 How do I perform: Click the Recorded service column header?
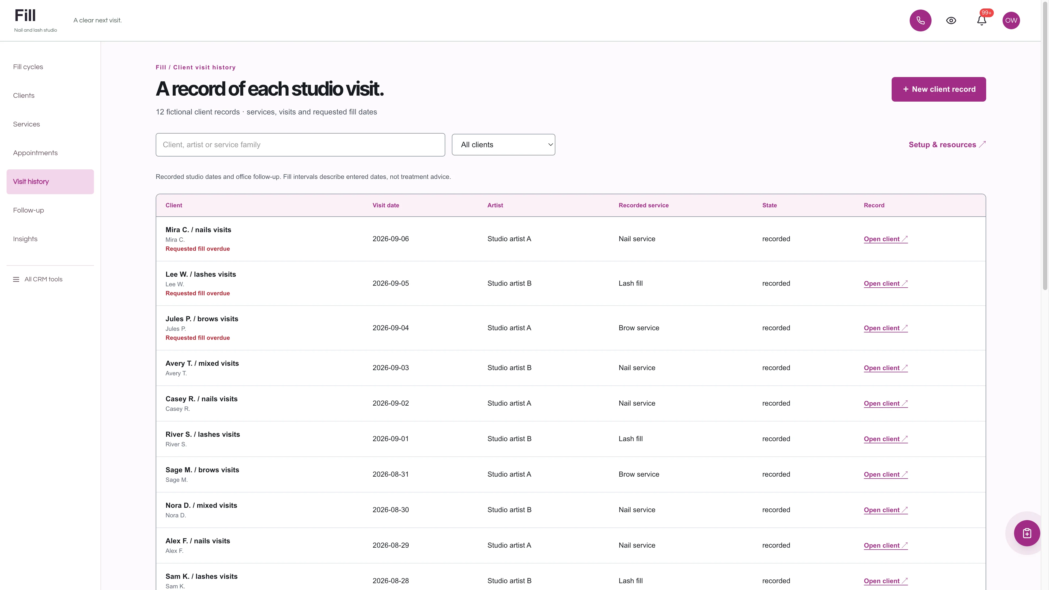(x=643, y=205)
